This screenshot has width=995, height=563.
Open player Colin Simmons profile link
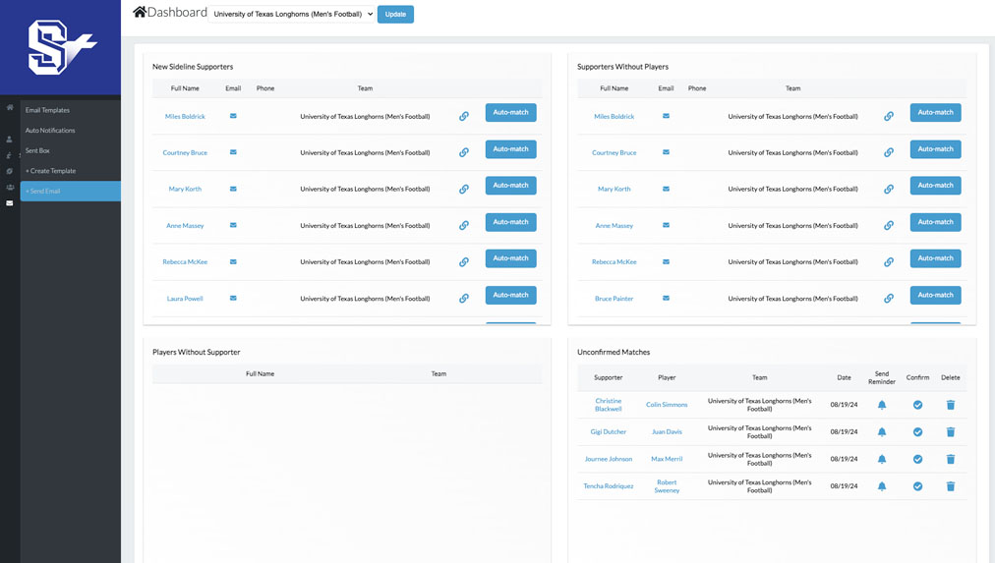point(667,405)
